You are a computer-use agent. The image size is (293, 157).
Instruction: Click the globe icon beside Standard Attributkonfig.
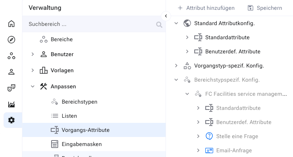187,24
